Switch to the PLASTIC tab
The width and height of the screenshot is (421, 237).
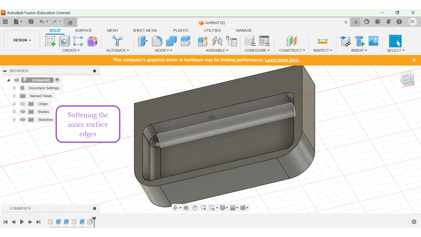pyautogui.click(x=181, y=30)
